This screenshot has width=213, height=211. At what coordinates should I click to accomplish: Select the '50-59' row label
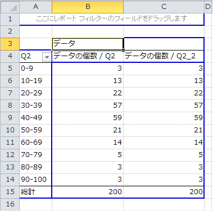35,130
